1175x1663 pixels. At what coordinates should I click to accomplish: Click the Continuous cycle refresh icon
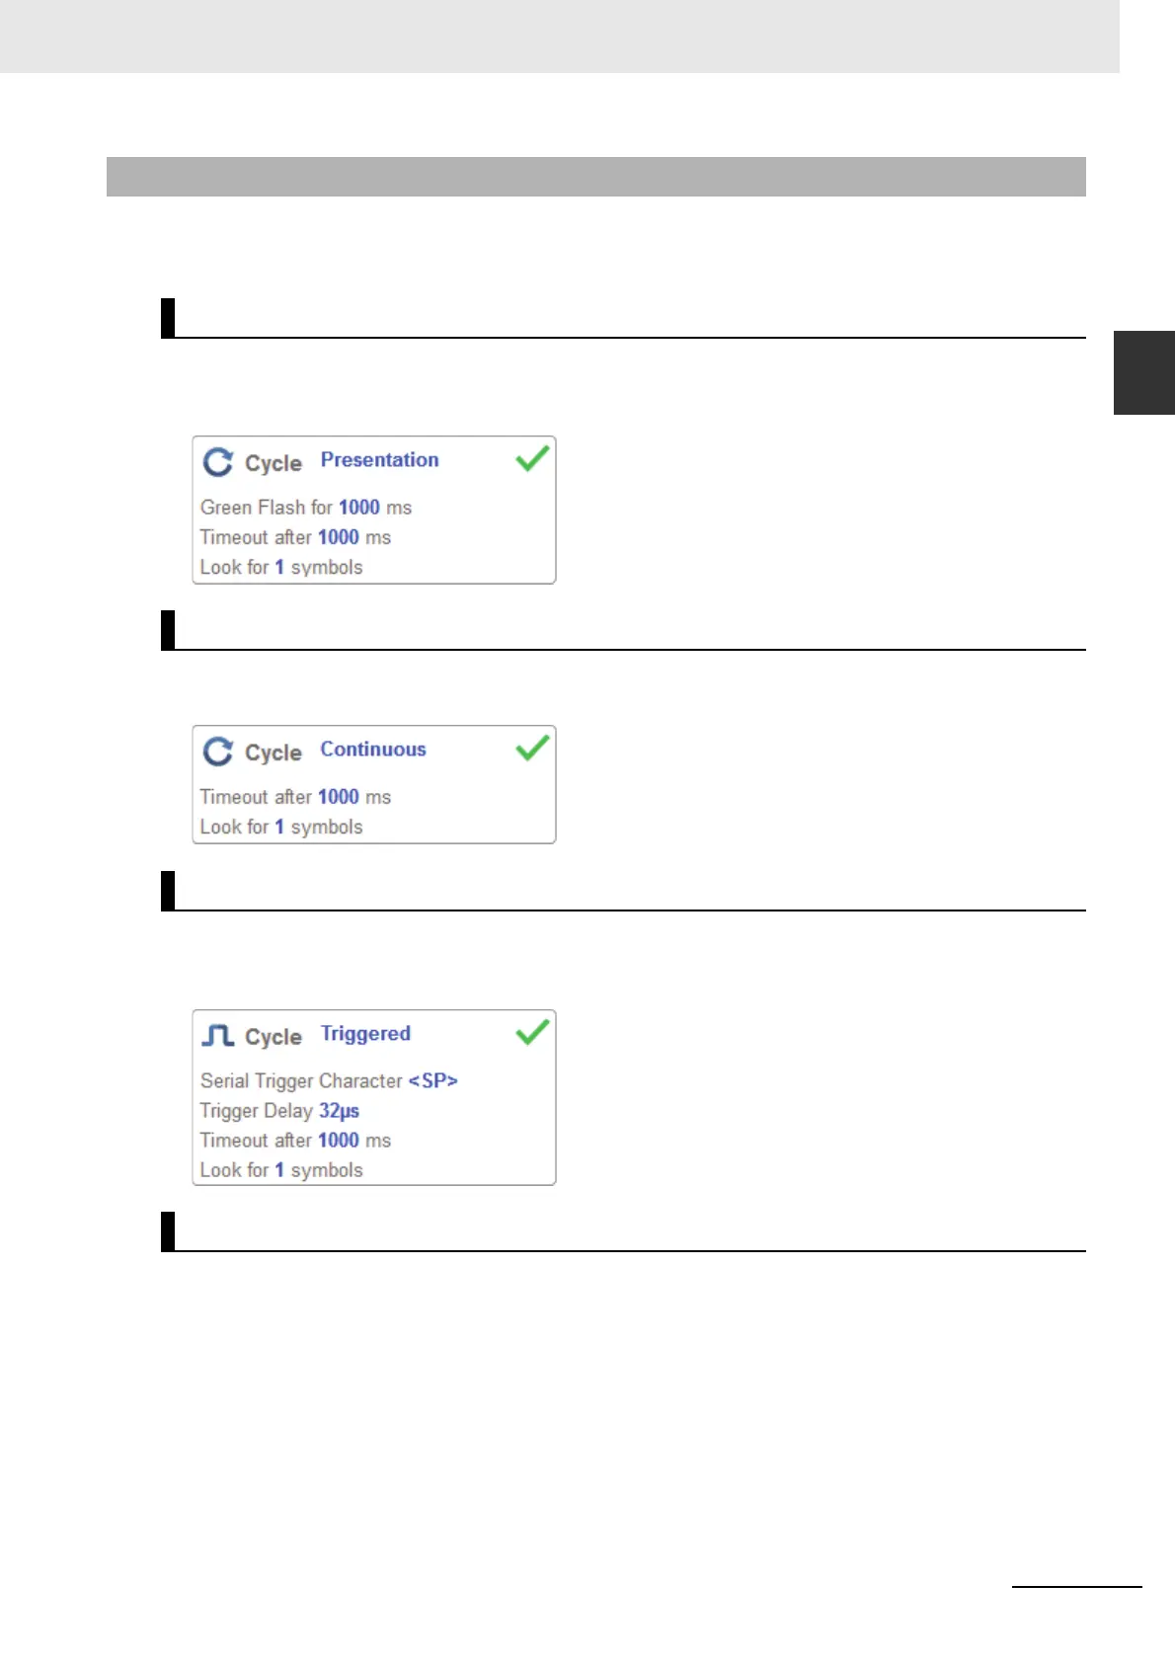click(x=217, y=752)
